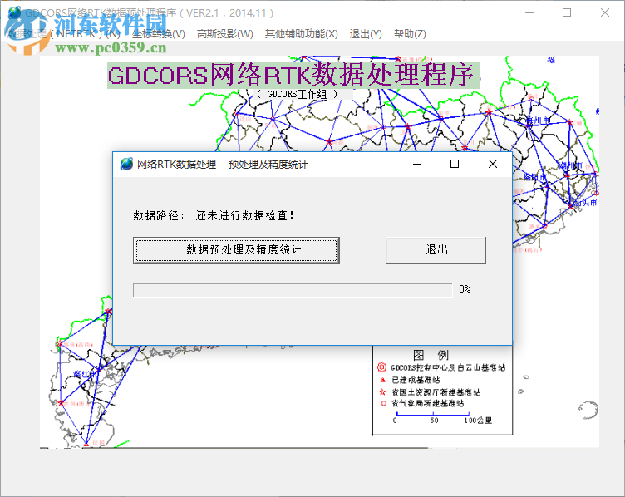Click the 图例 legend heading
Screen dimensions: 625x497
point(431,354)
